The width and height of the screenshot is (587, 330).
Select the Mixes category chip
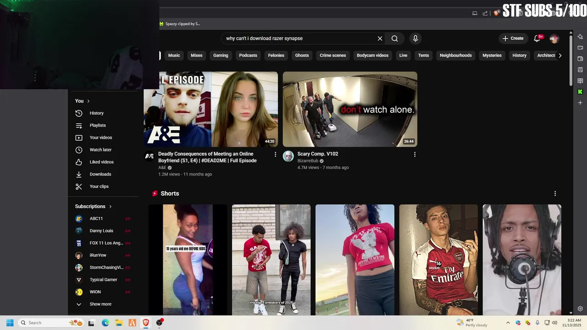[197, 55]
